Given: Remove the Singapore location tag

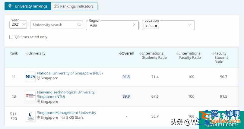Looking at the screenshot, I should [156, 26].
